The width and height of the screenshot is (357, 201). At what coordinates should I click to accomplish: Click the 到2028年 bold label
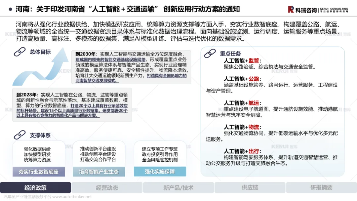click(x=26, y=95)
